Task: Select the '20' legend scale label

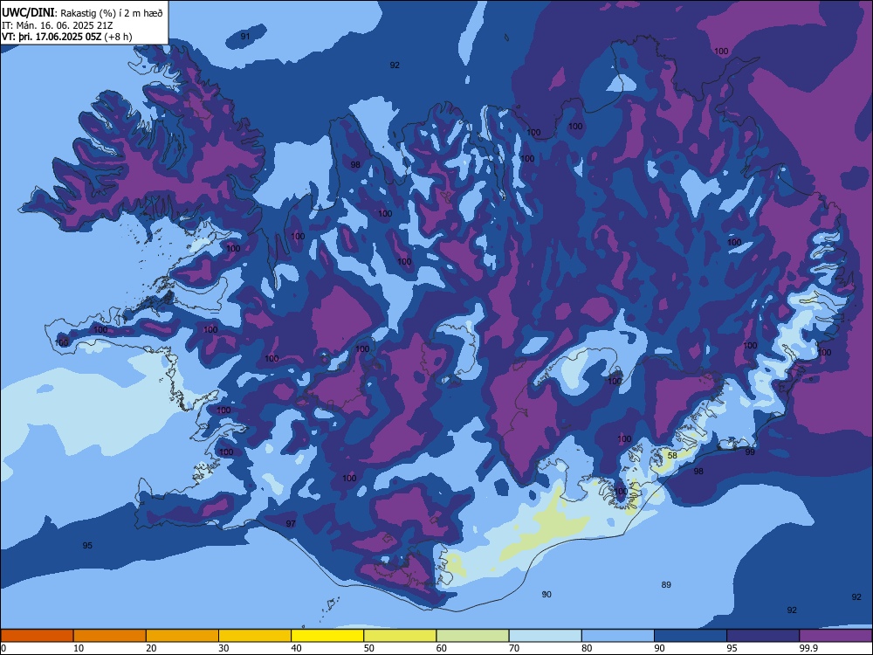Action: pos(151,648)
